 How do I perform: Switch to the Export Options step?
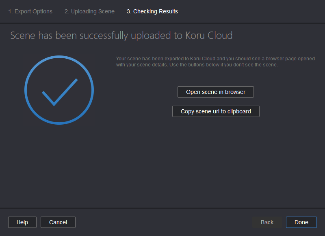(30, 11)
